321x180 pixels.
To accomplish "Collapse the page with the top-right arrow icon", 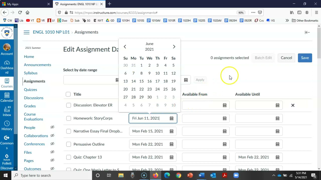I will click(x=307, y=32).
